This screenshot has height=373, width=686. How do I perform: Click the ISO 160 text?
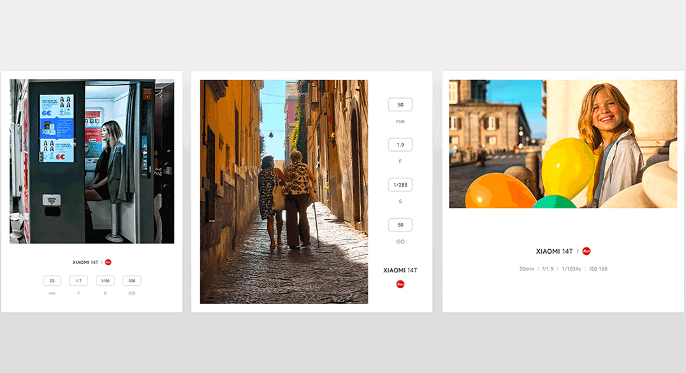(x=598, y=269)
